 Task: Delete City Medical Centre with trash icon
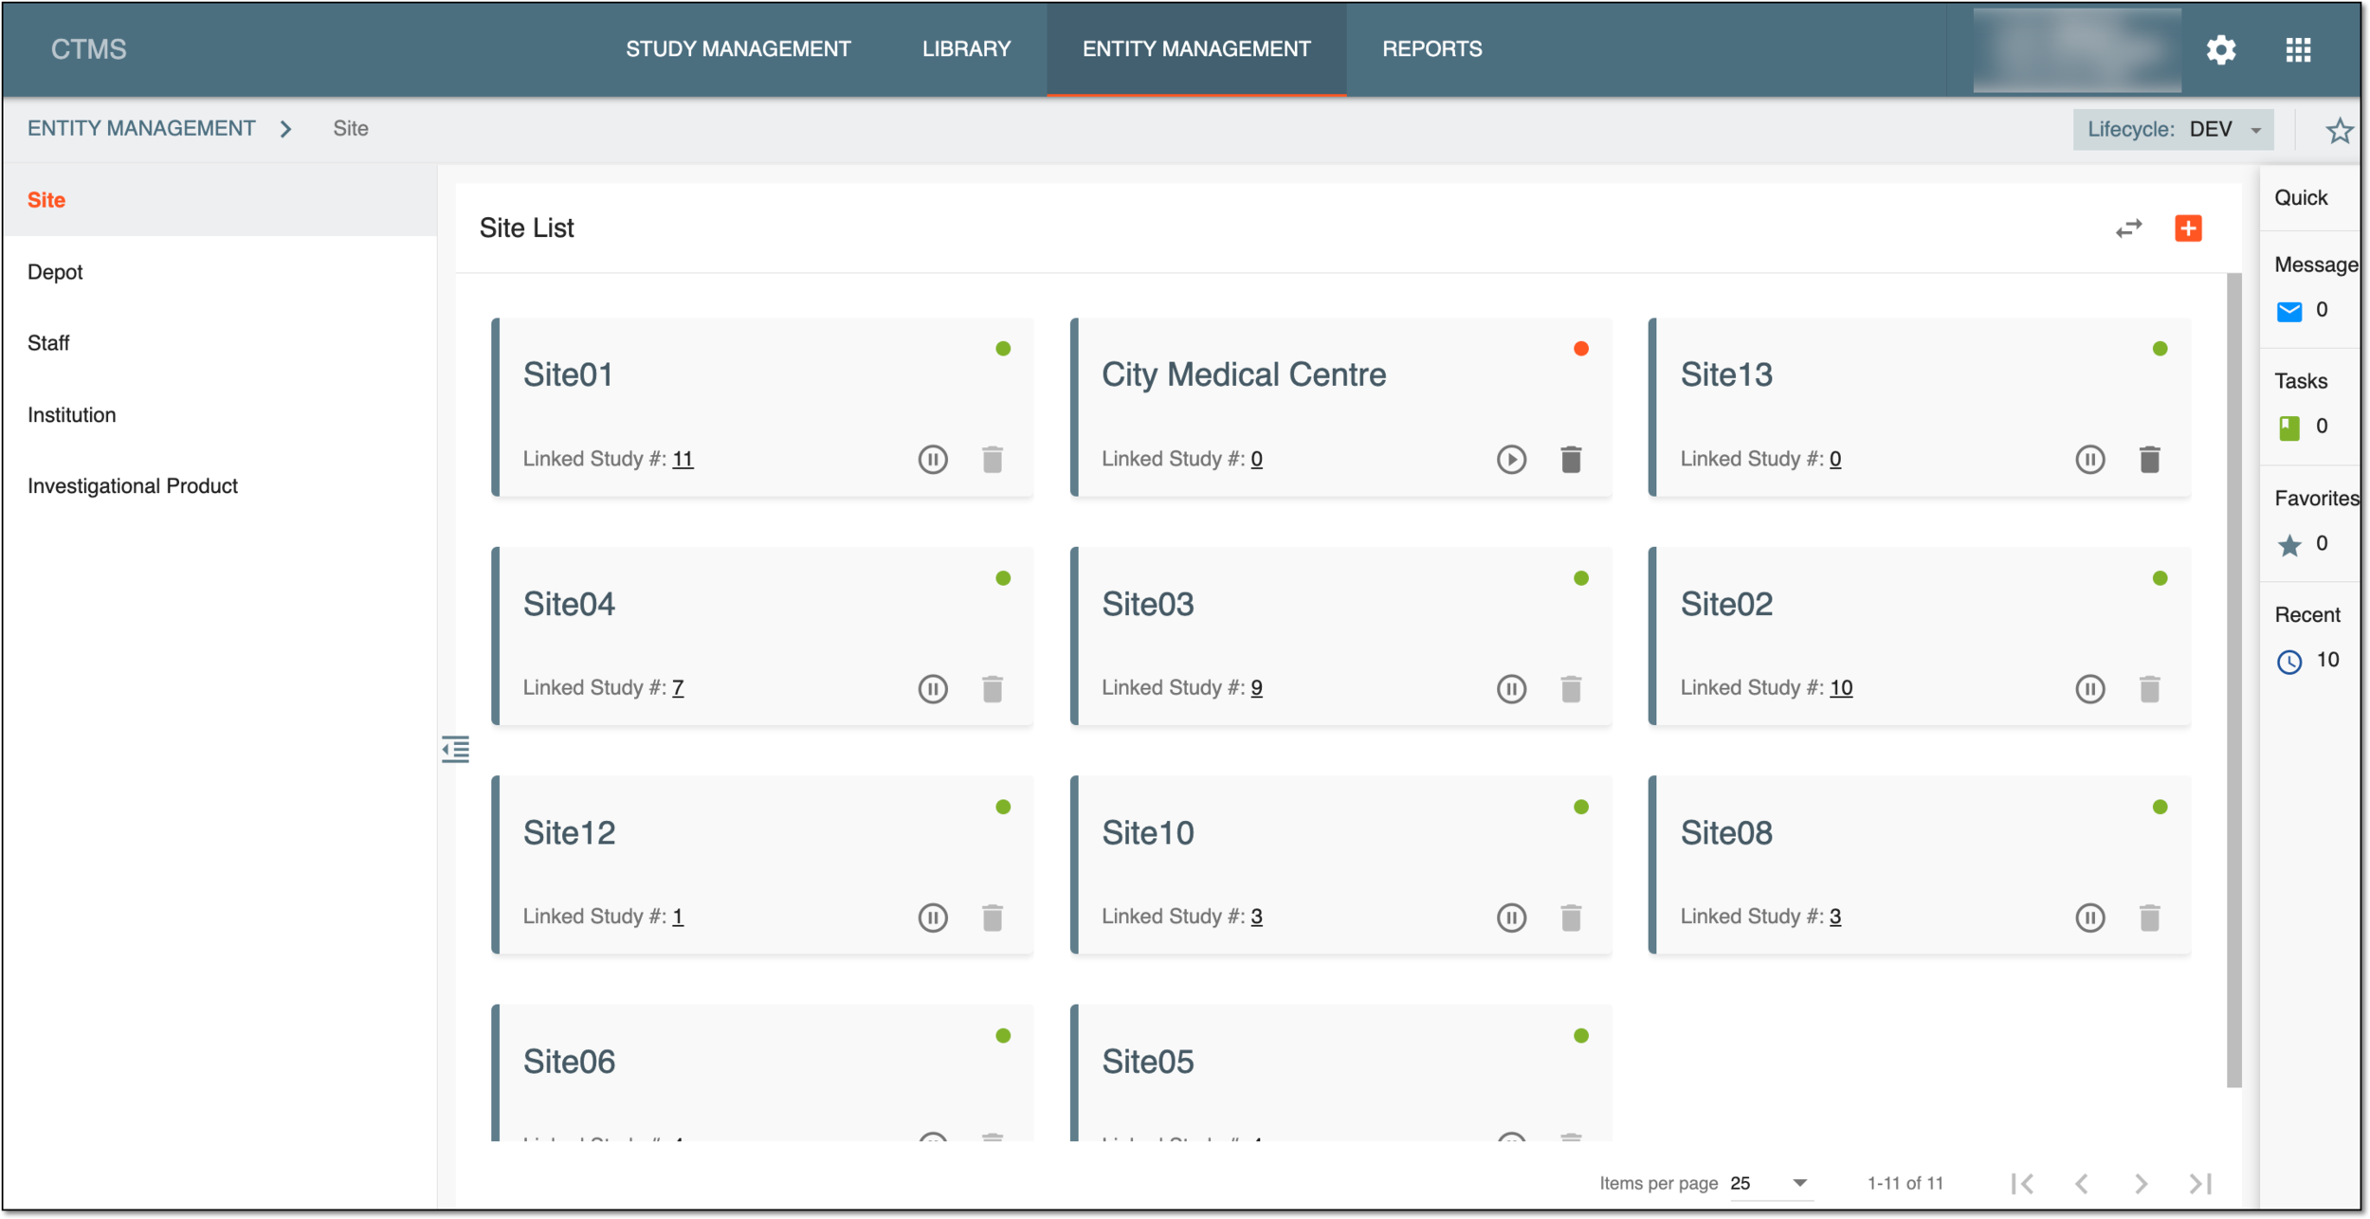point(1571,460)
